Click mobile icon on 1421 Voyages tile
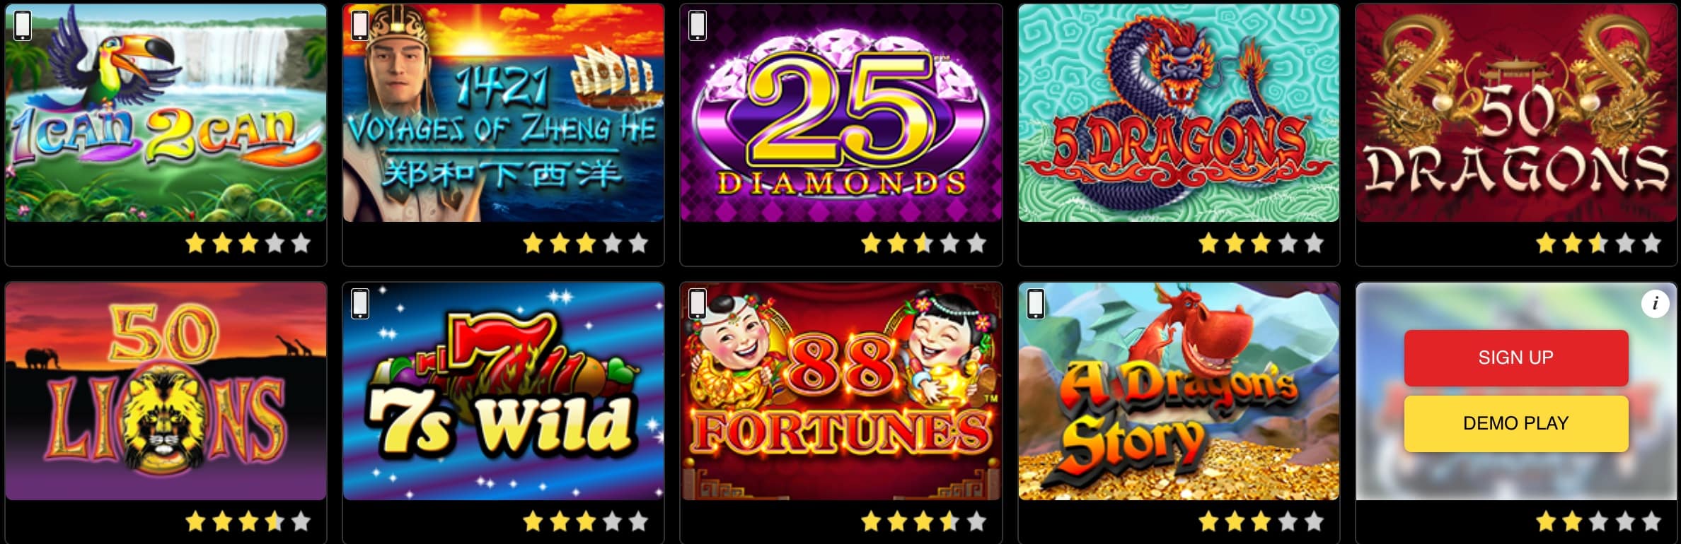This screenshot has width=1681, height=544. point(360,25)
